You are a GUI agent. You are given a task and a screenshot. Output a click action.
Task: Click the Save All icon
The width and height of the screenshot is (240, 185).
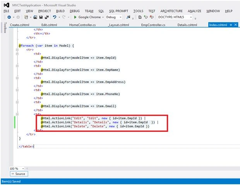(47, 17)
